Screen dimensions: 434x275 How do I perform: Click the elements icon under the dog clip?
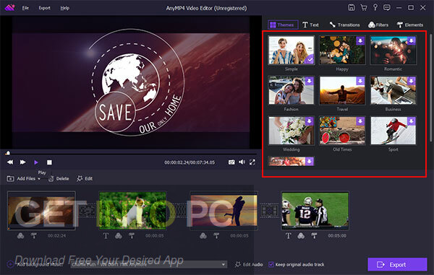[132, 235]
